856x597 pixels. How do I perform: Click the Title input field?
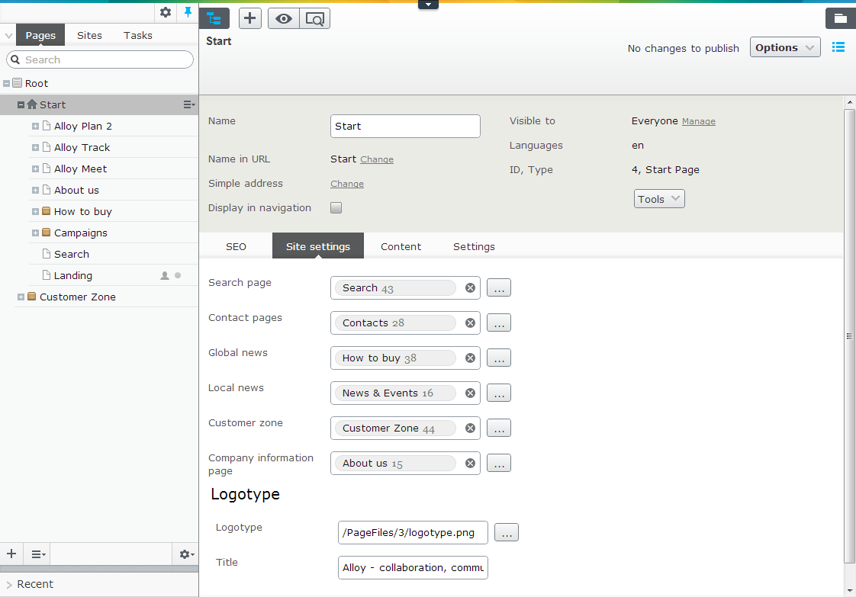point(413,567)
